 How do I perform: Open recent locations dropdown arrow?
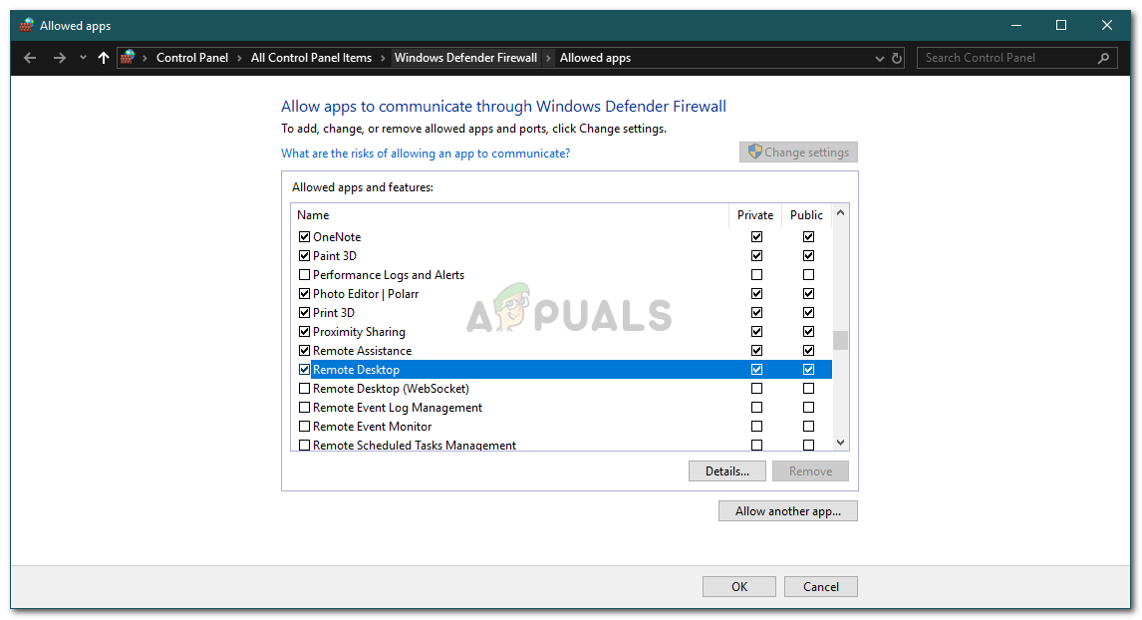click(x=83, y=58)
